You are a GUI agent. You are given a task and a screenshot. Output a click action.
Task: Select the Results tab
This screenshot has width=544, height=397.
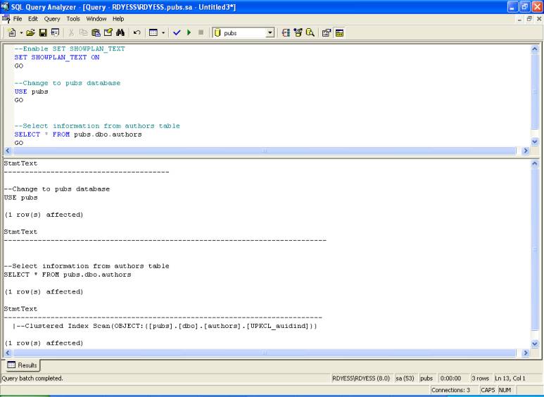point(22,365)
